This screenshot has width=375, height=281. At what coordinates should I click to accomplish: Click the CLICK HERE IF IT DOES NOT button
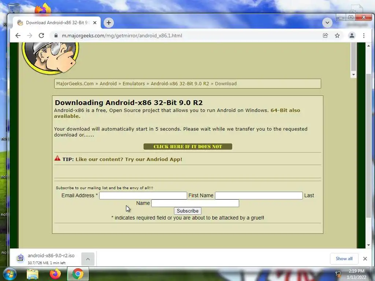coord(188,146)
